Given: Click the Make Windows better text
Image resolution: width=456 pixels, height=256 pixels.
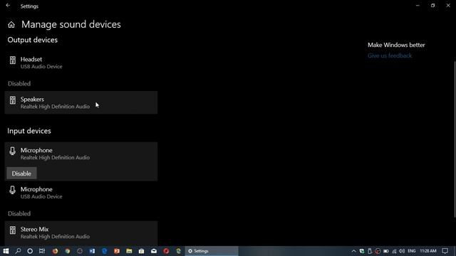Looking at the screenshot, I should pos(396,45).
